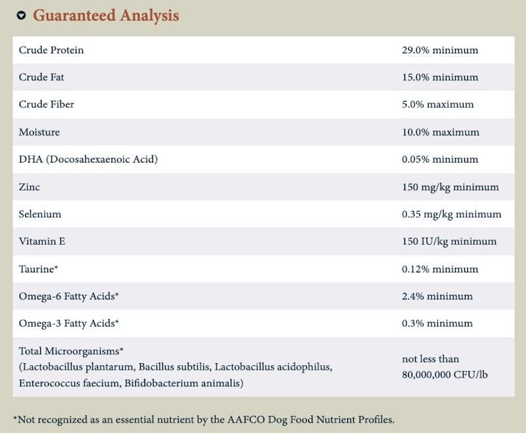526x433 pixels.
Task: Select the Selenium label
Action: point(40,214)
